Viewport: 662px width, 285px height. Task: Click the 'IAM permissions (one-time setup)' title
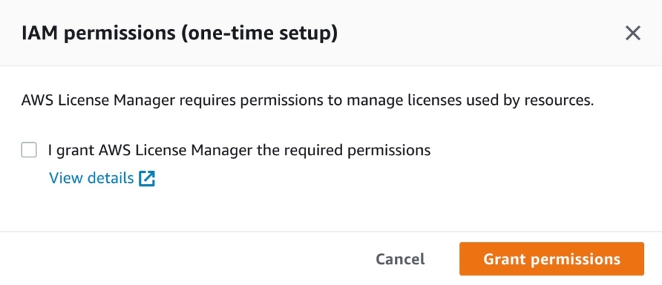pos(179,33)
